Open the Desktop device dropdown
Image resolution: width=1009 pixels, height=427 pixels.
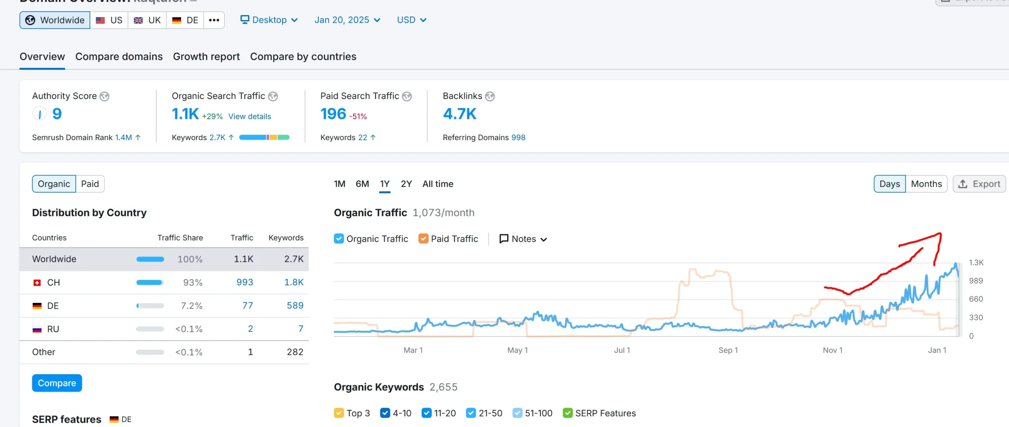pos(269,20)
